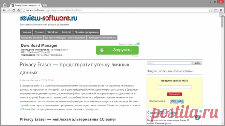Open Переходим на Windows 8.1 item
Image resolution: width=225 pixels, height=126 pixels.
coord(102,37)
